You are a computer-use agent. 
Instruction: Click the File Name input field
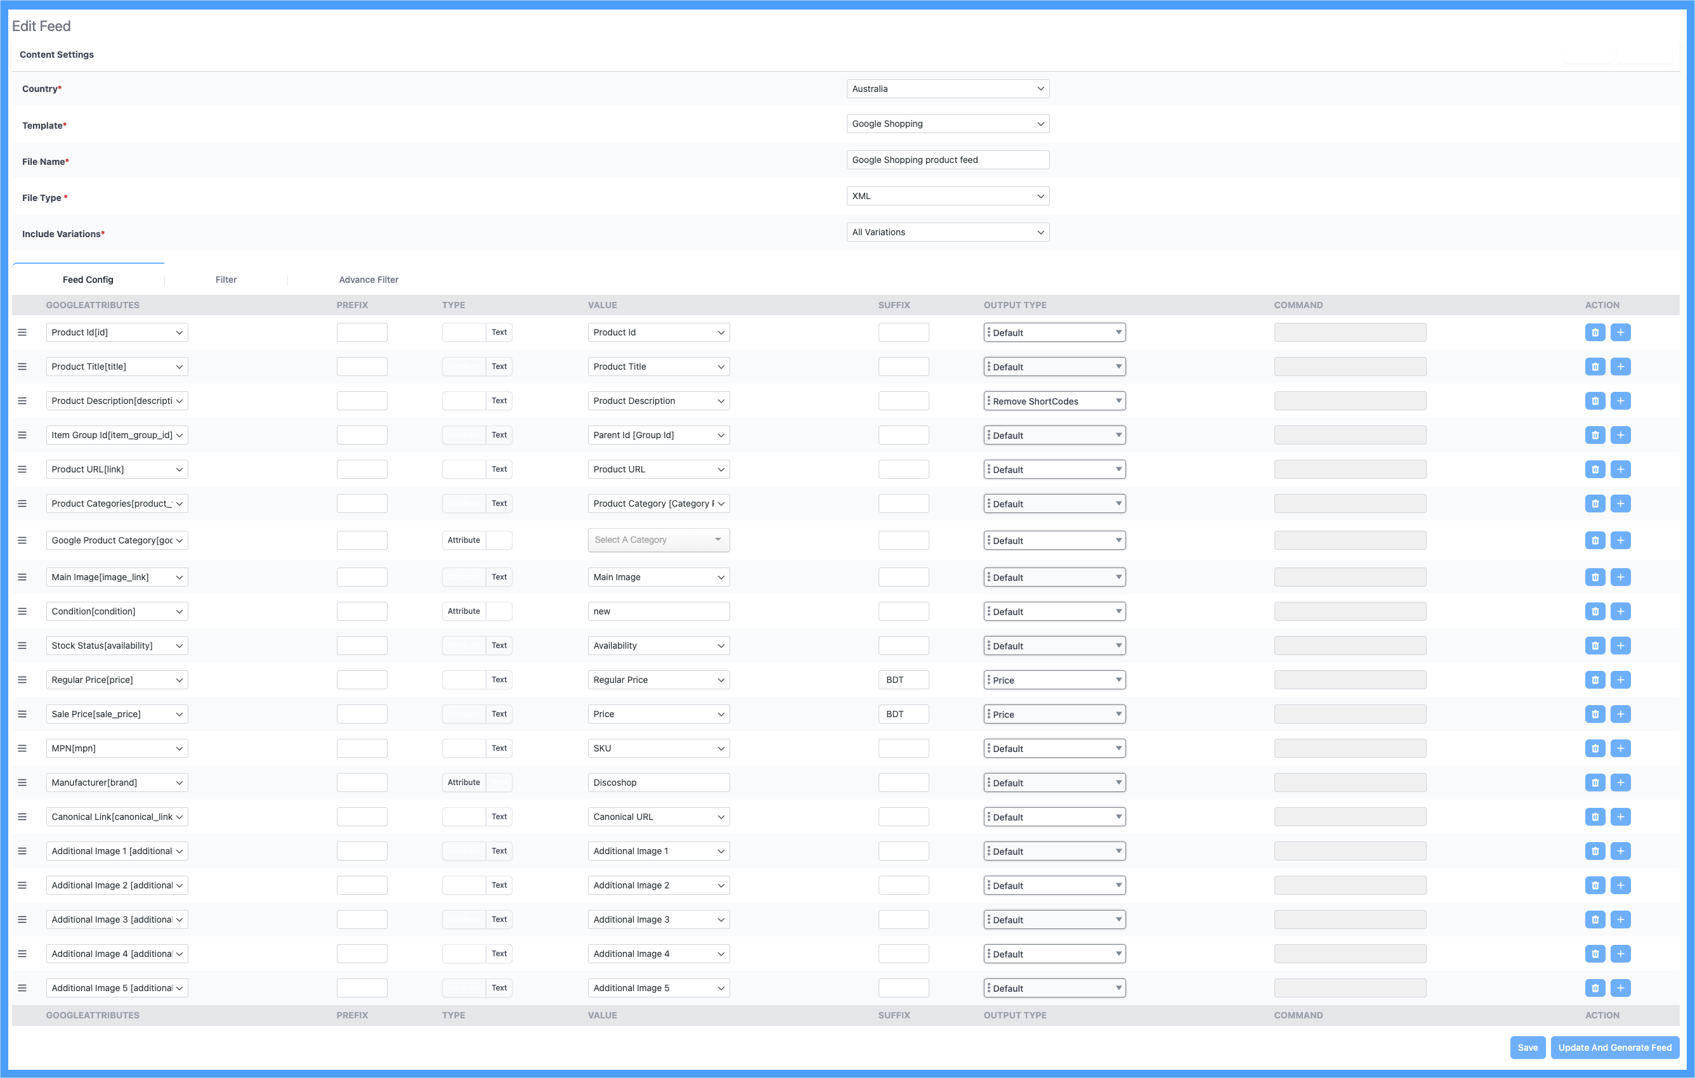pyautogui.click(x=948, y=160)
